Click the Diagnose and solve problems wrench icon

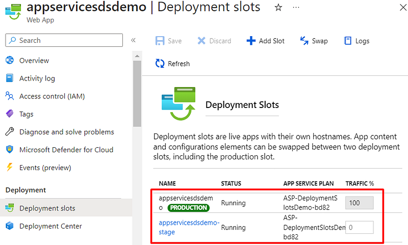click(9, 132)
